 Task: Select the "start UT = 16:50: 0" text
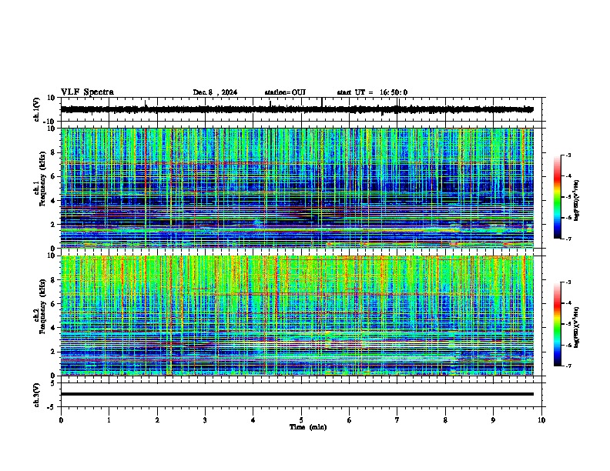(372, 92)
